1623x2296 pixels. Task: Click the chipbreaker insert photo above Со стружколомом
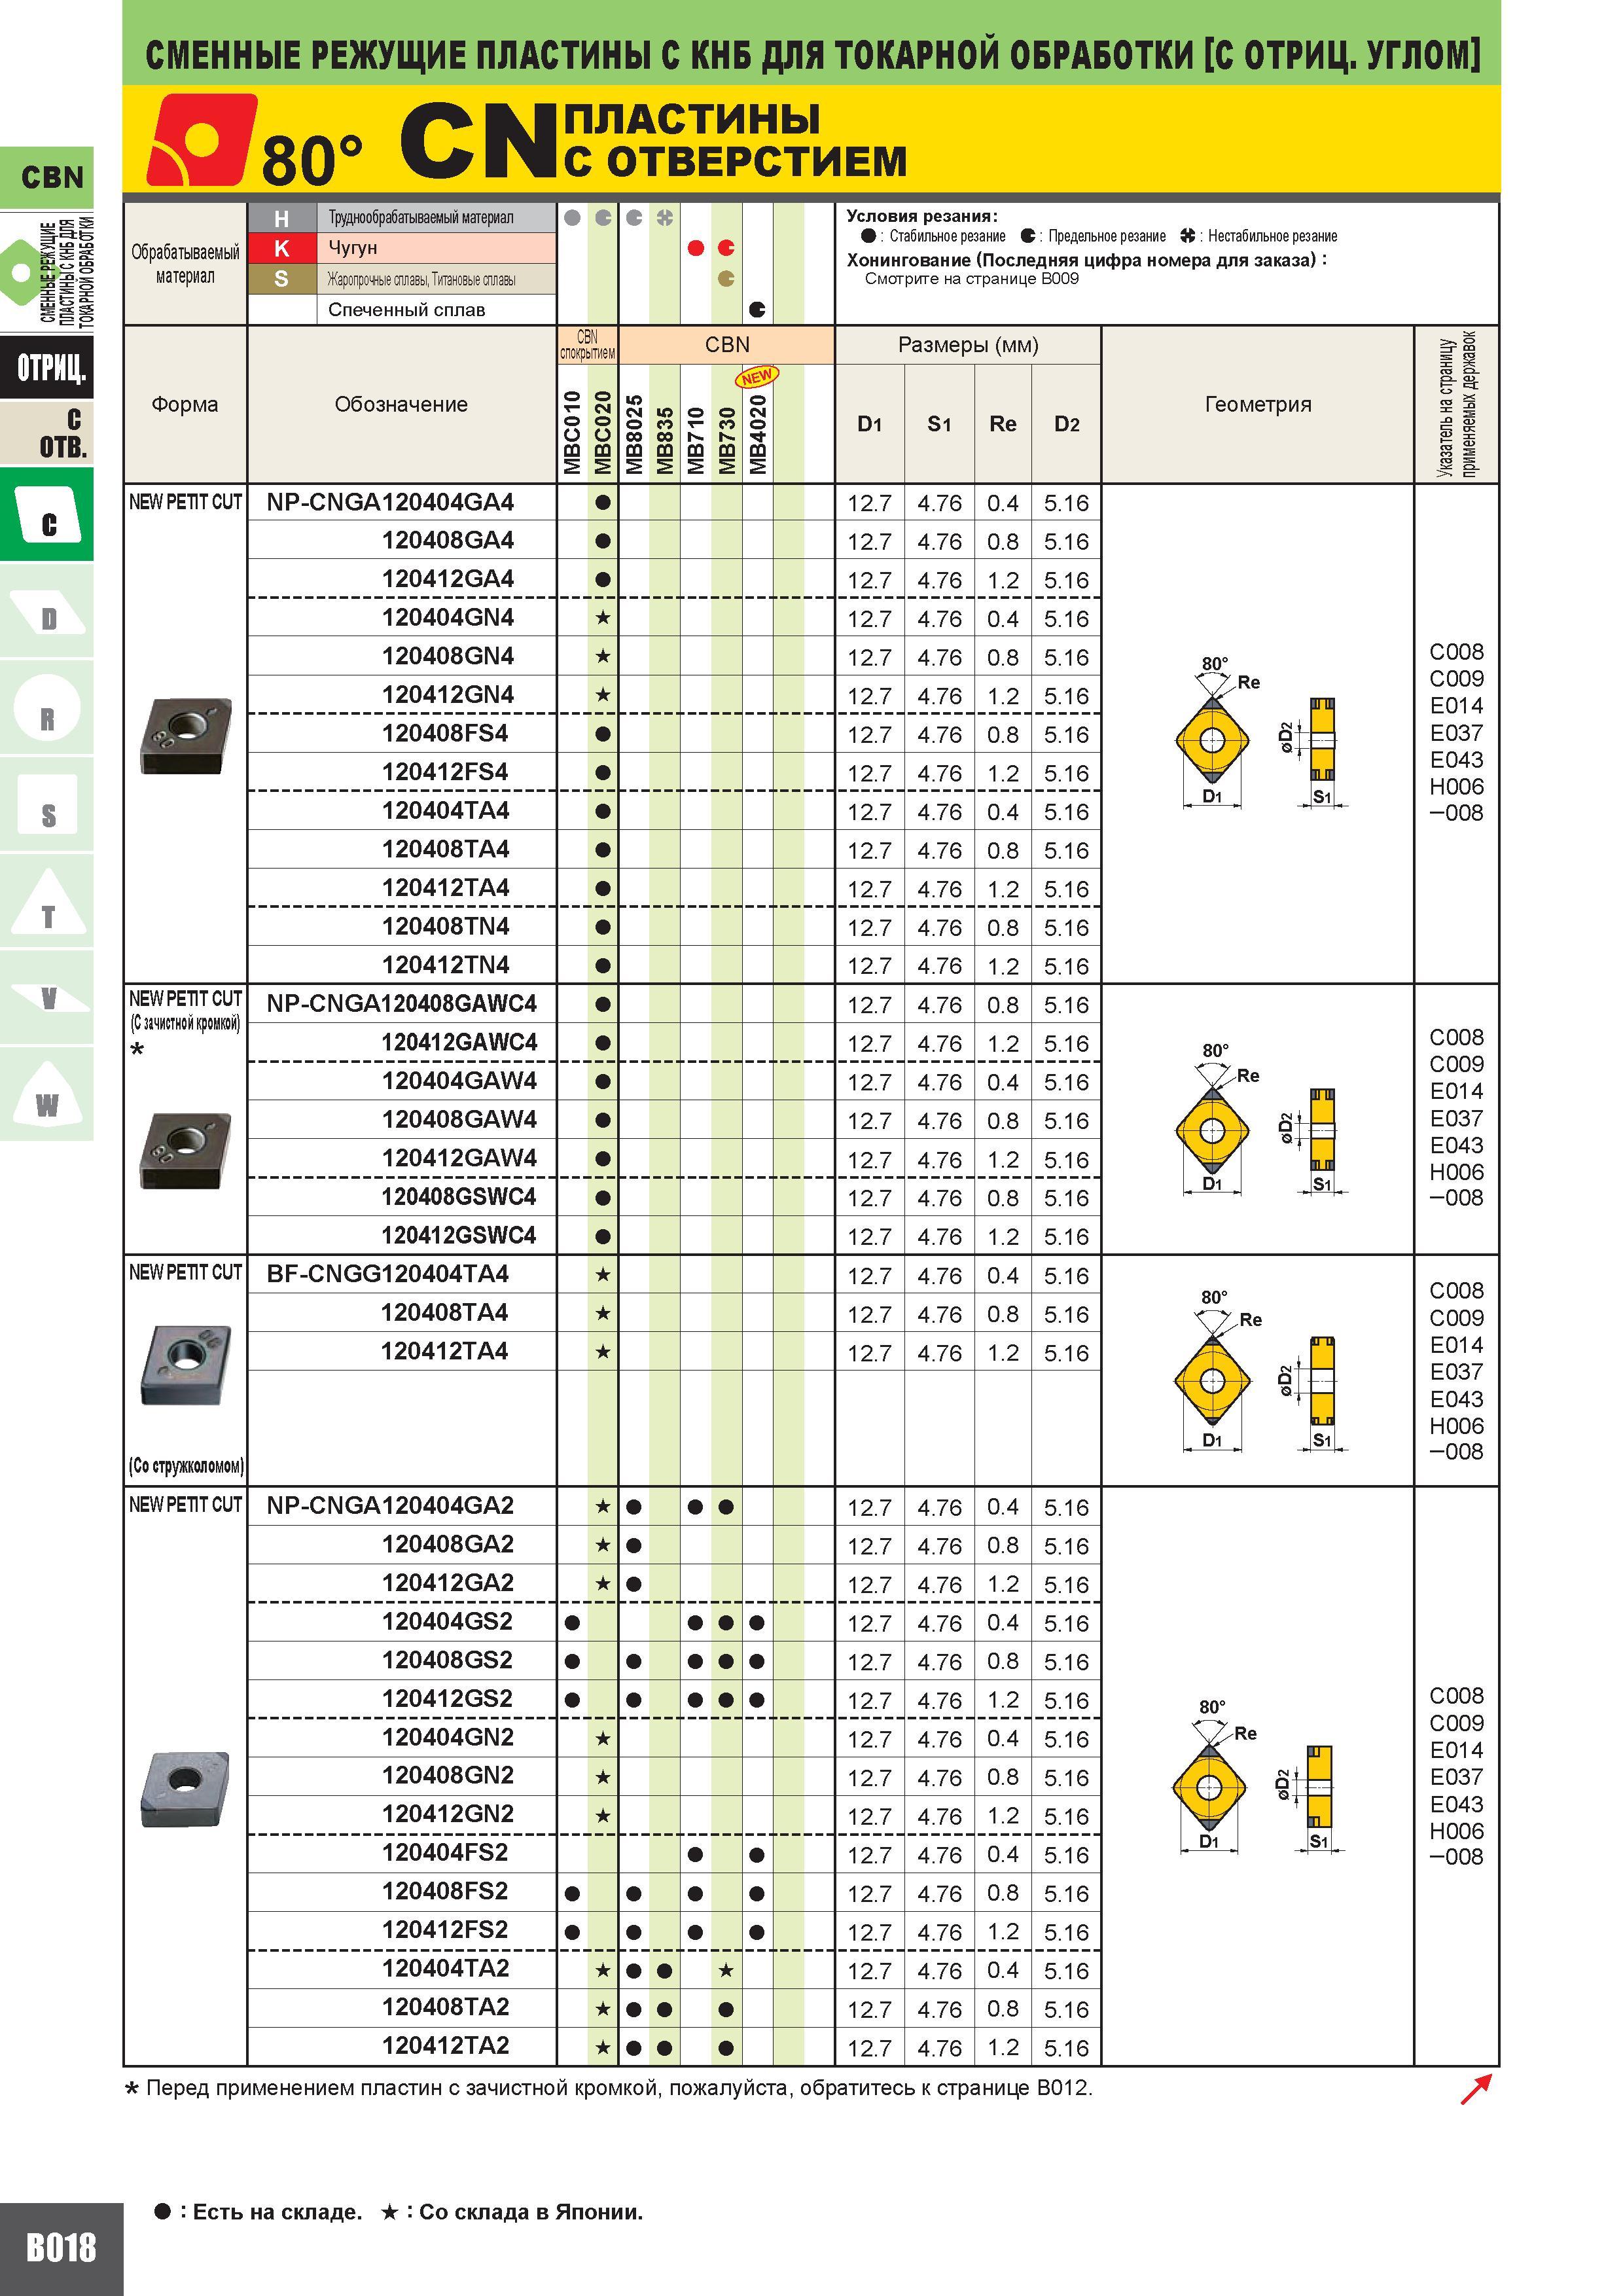click(x=185, y=1366)
